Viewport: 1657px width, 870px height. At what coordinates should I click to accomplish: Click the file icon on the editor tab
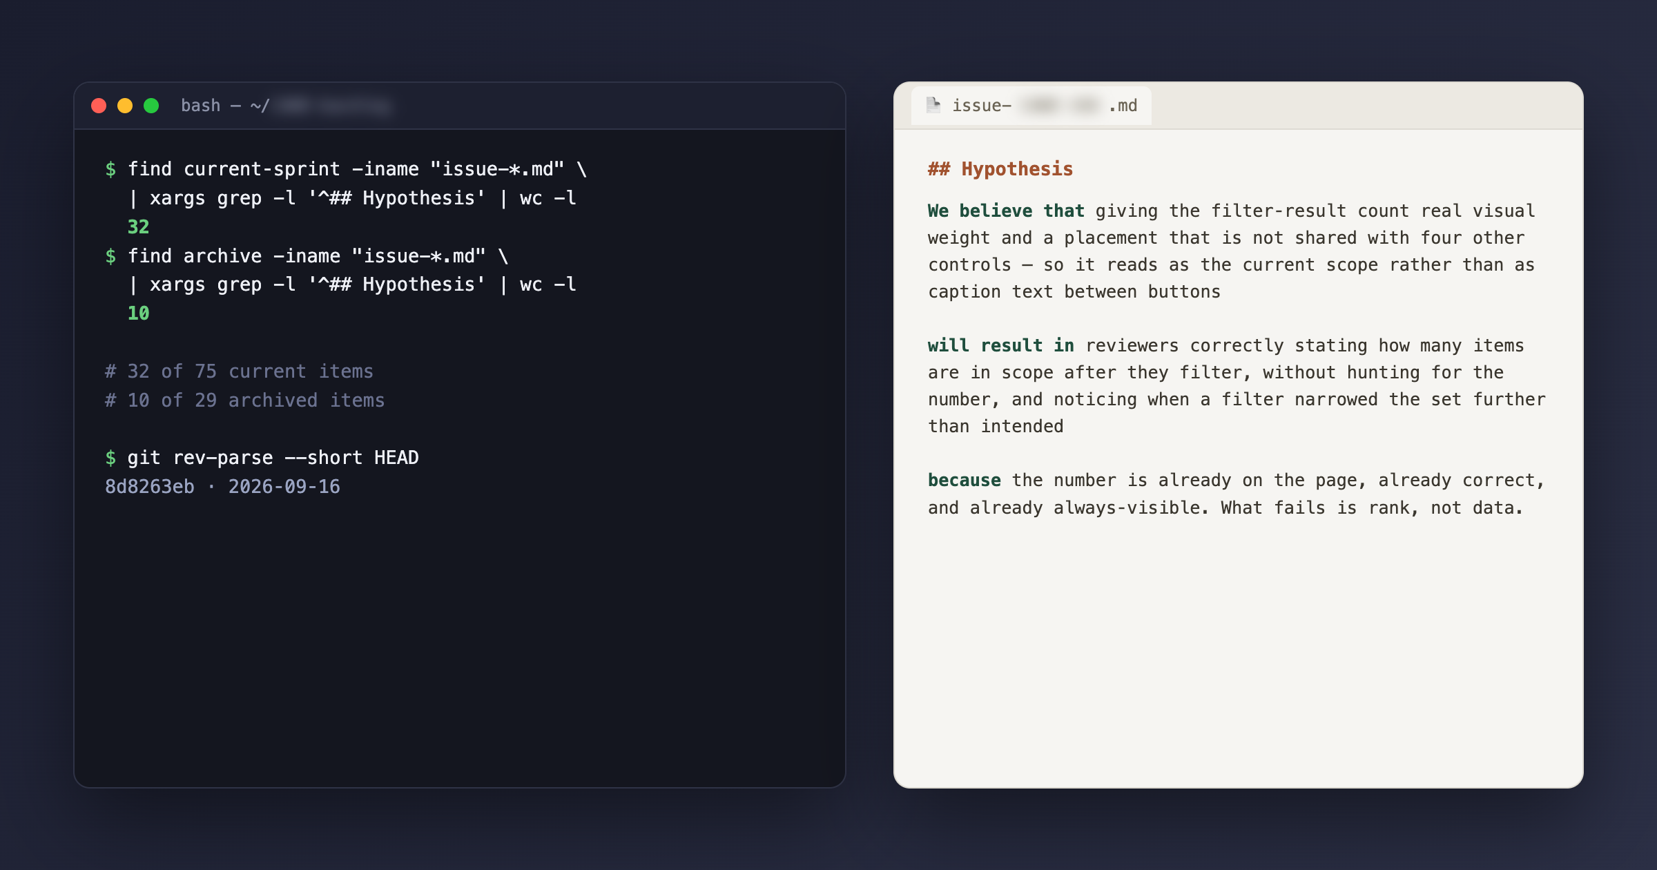pos(933,105)
